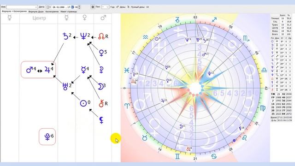Click Cancer sign on the chart wheel
Screen dimensions: 295x166
[214, 156]
